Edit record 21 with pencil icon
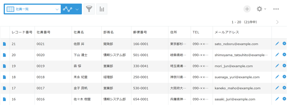The height and width of the screenshot is (105, 287). (277, 43)
